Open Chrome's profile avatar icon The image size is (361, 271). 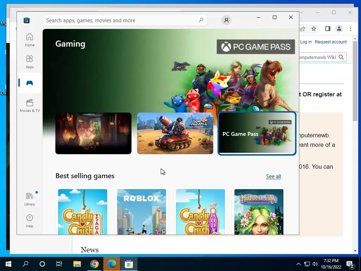(x=339, y=29)
